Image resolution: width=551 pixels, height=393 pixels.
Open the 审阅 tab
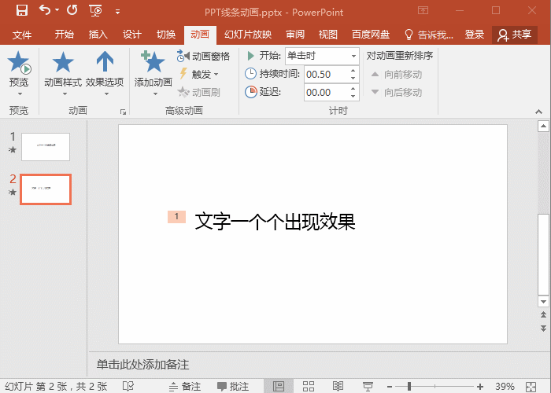pos(295,35)
